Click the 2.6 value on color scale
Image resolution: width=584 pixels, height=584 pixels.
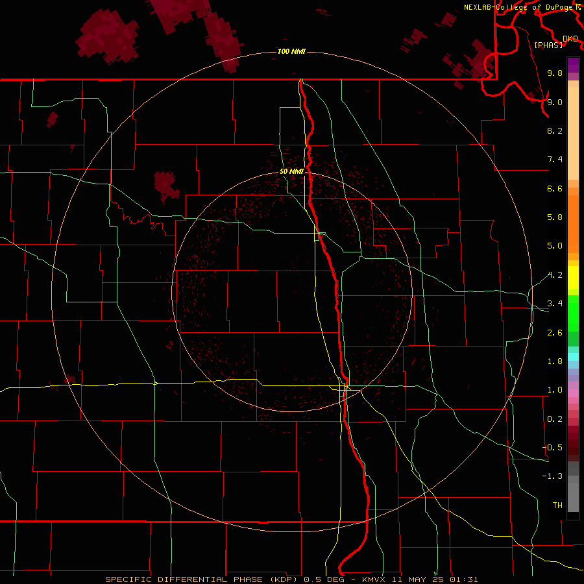pos(555,333)
